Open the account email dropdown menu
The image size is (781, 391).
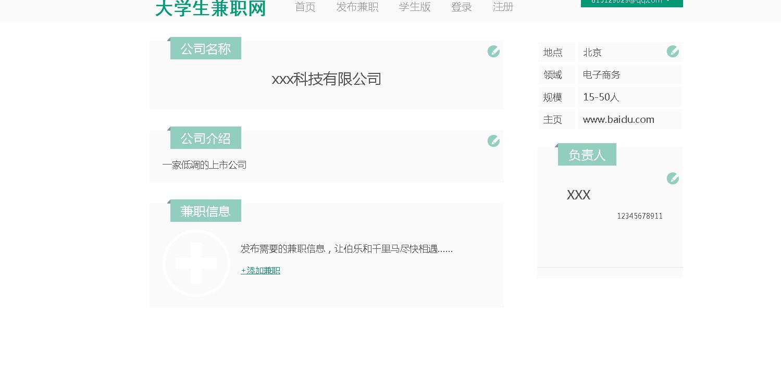tap(631, 3)
